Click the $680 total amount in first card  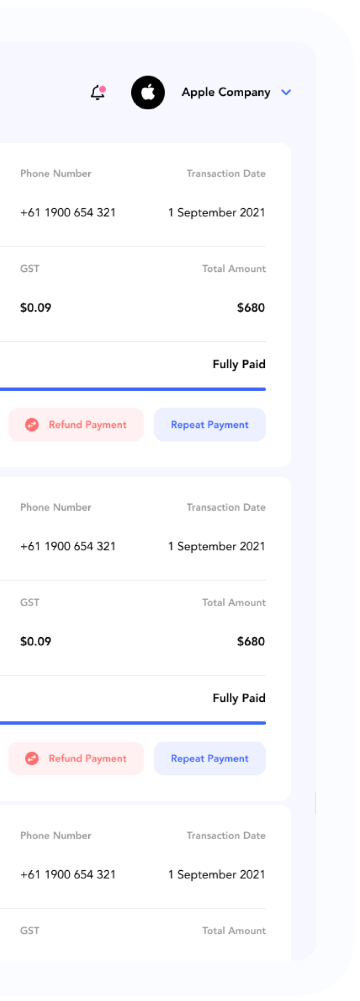pos(251,308)
